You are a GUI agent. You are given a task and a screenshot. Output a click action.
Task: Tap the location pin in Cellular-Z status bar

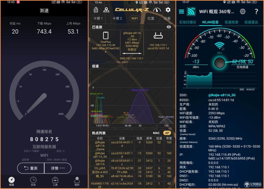point(137,2)
